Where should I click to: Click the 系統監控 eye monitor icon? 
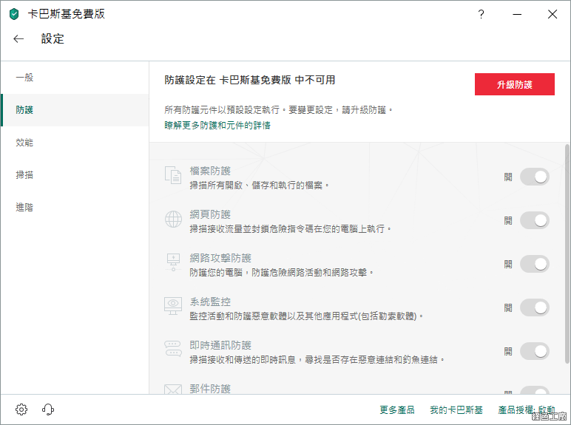(173, 306)
